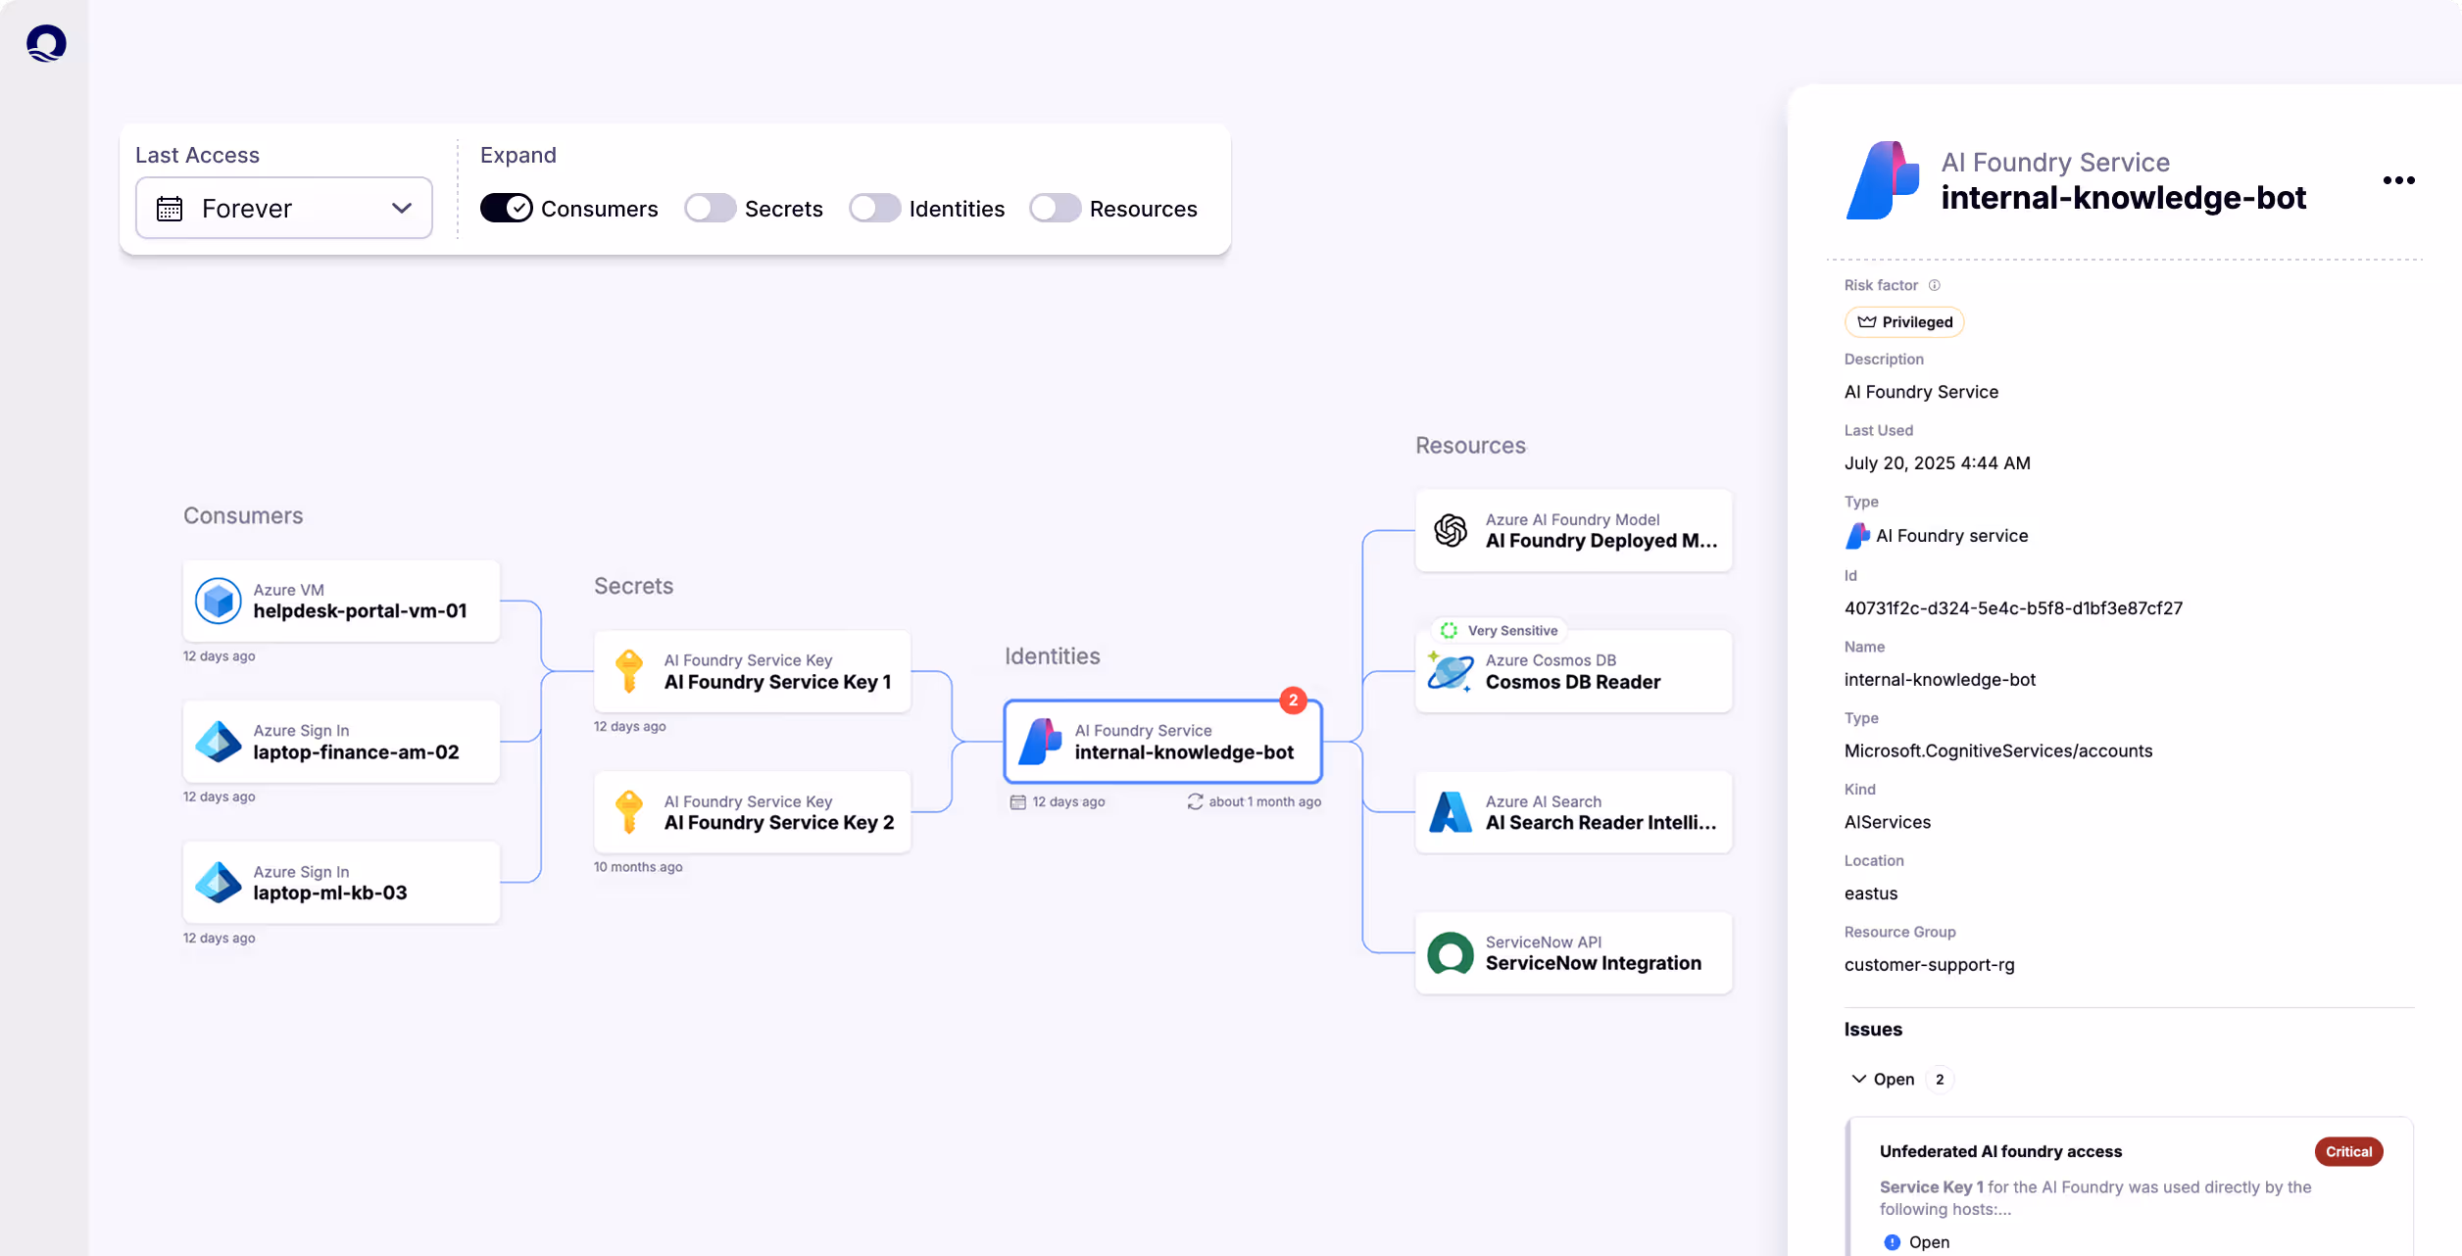2462x1256 pixels.
Task: Click key icon of AI Foundry Service Key 2
Action: tap(628, 812)
